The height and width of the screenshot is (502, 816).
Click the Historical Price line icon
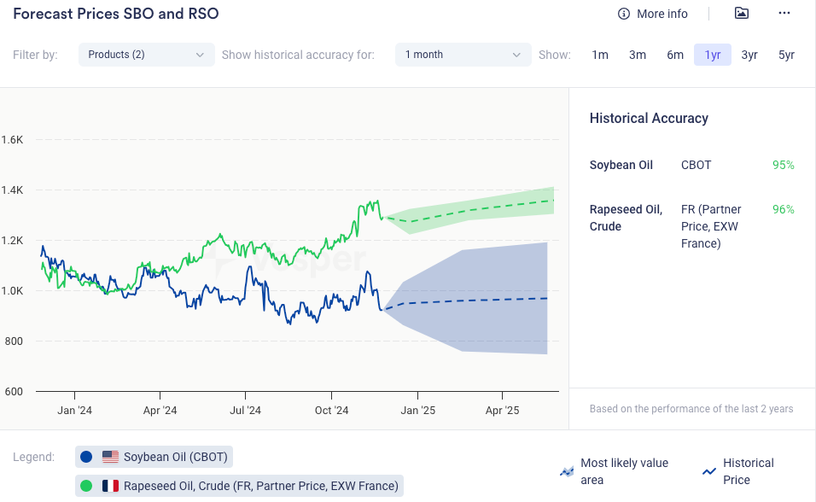708,470
